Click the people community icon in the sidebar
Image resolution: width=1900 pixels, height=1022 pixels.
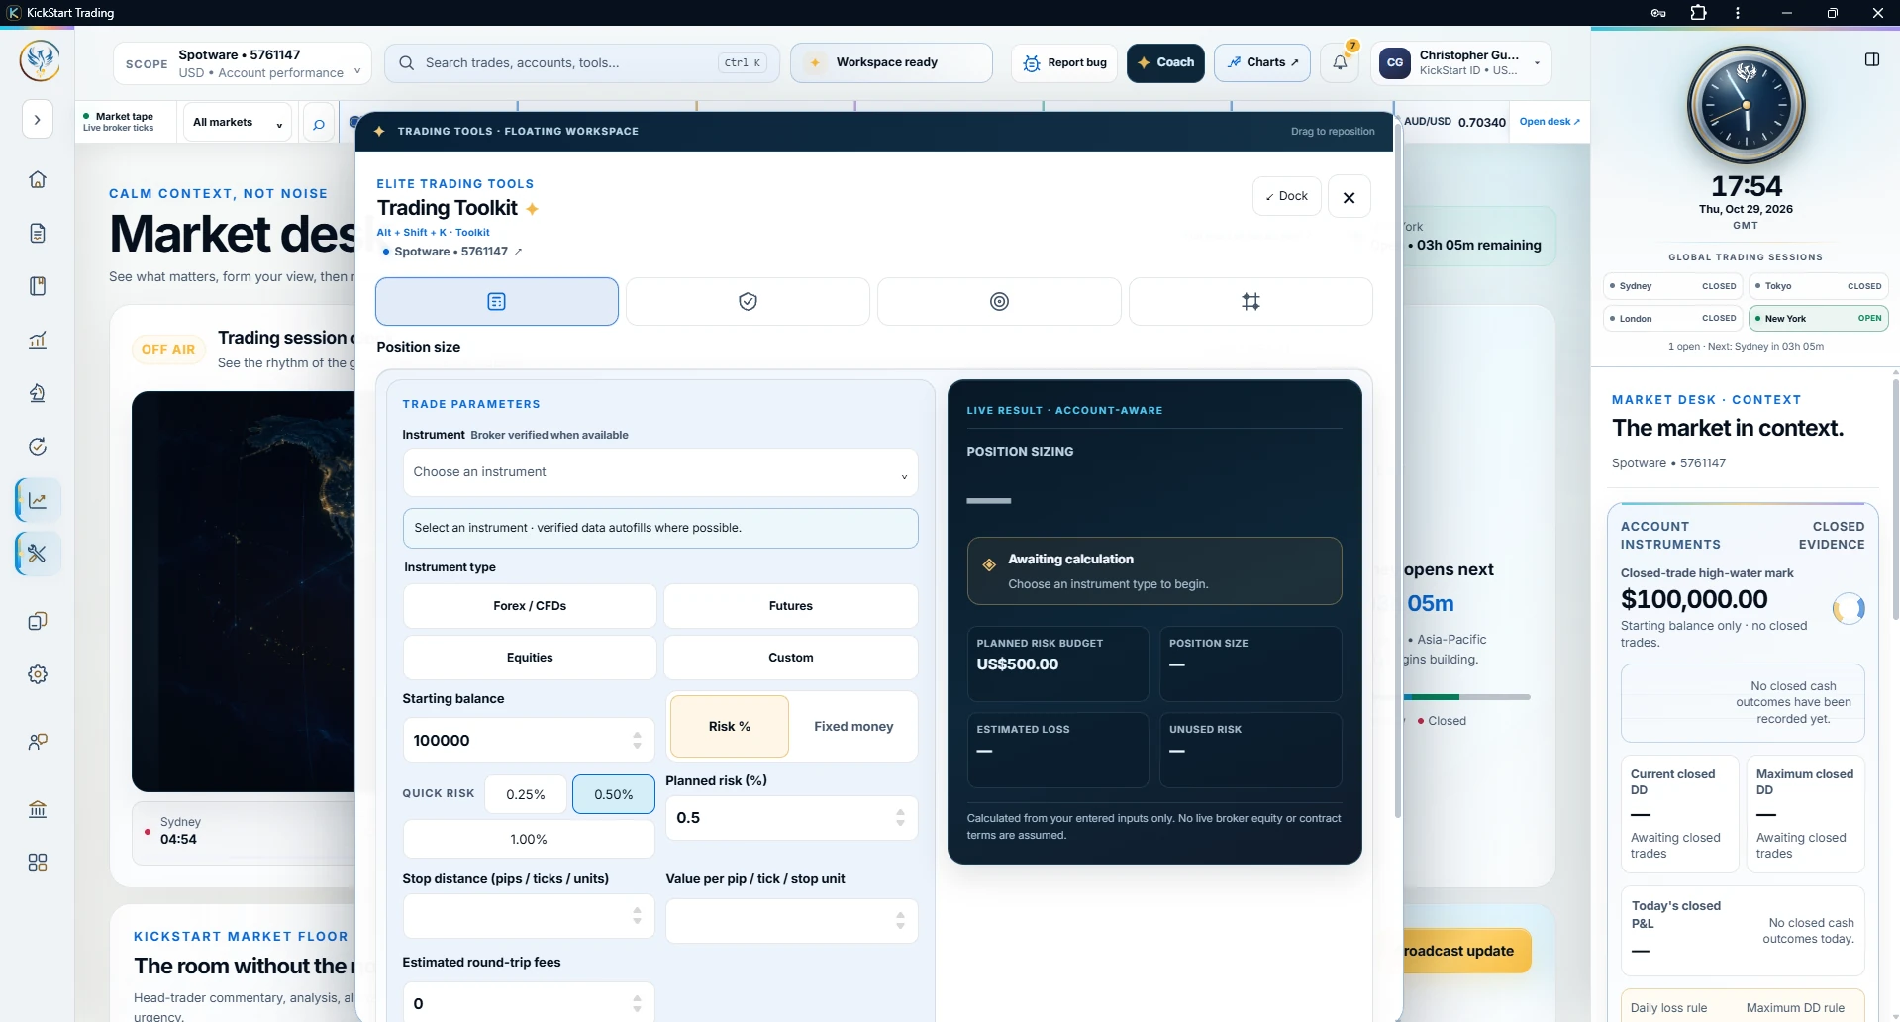[x=38, y=742]
